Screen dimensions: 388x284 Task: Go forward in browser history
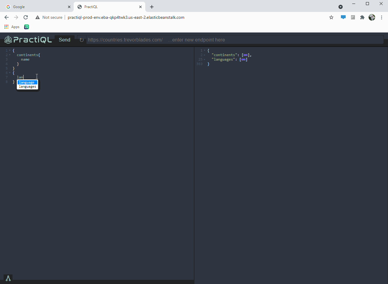[x=16, y=17]
